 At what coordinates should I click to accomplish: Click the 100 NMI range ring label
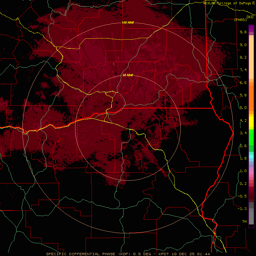(128, 22)
